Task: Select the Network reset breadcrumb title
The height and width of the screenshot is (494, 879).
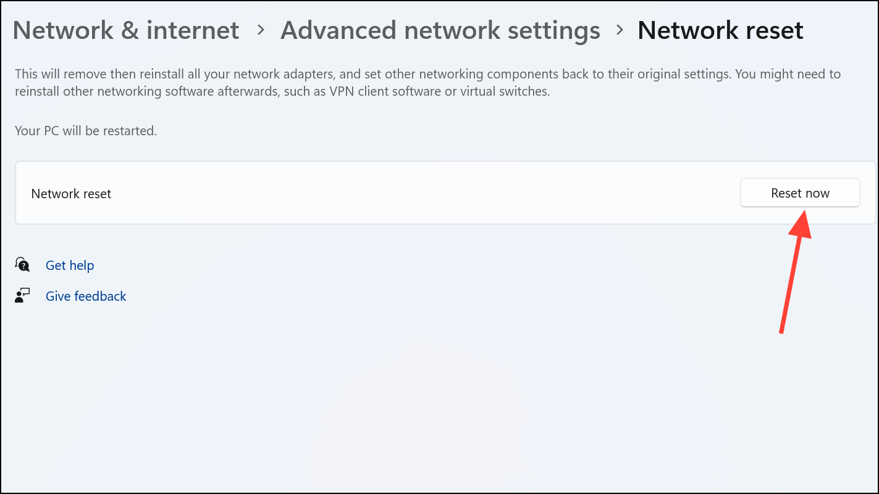Action: tap(720, 30)
